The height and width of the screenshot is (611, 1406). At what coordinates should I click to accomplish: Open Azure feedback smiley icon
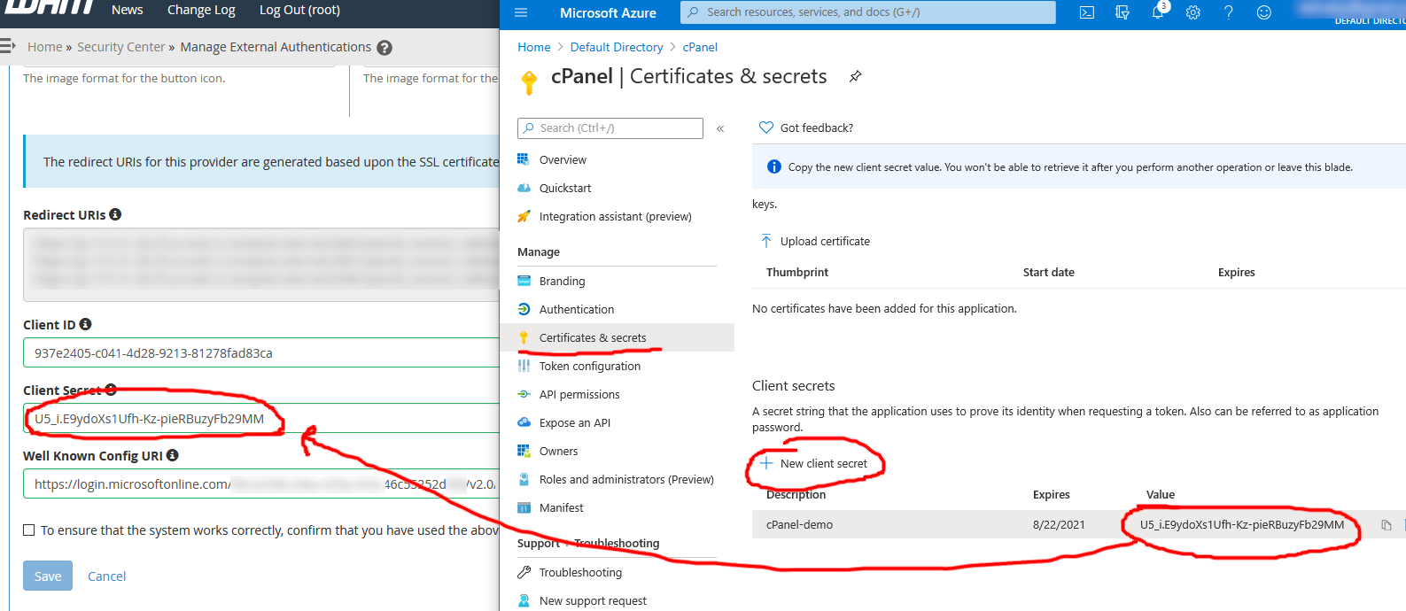point(1264,12)
